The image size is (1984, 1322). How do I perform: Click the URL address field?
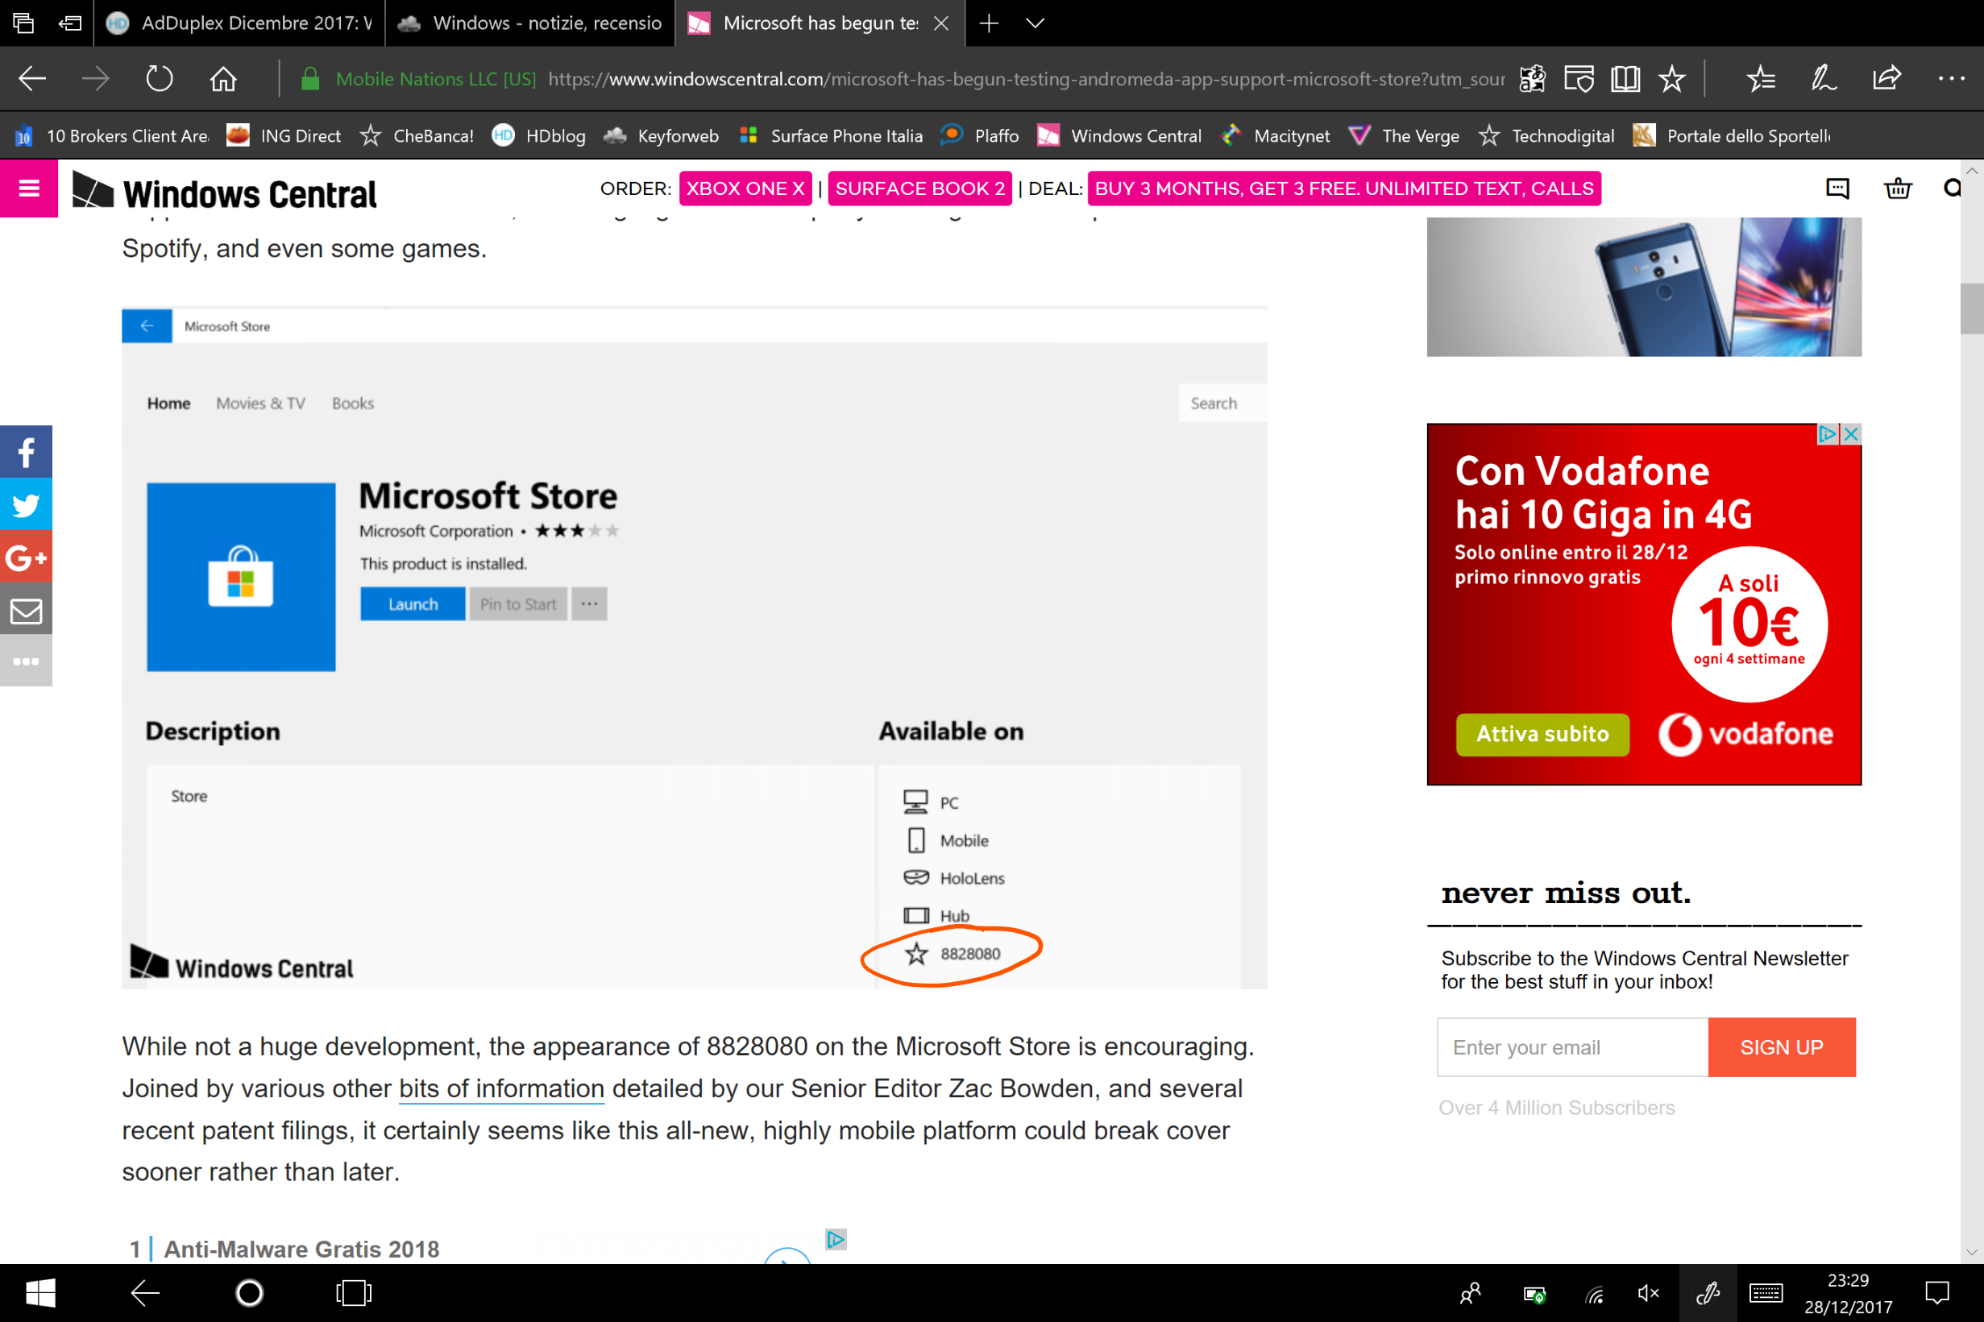[1024, 78]
